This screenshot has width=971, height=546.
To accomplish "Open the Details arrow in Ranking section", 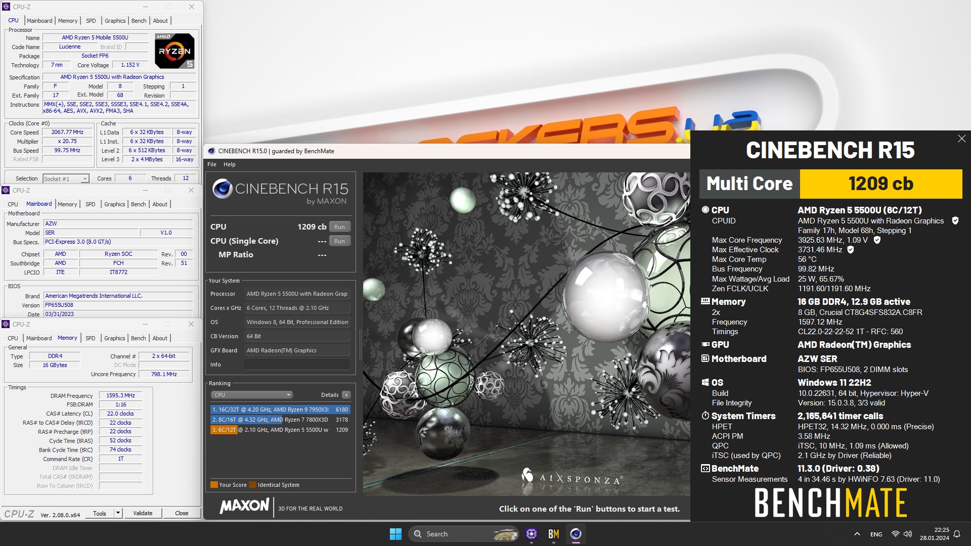I will pos(346,395).
